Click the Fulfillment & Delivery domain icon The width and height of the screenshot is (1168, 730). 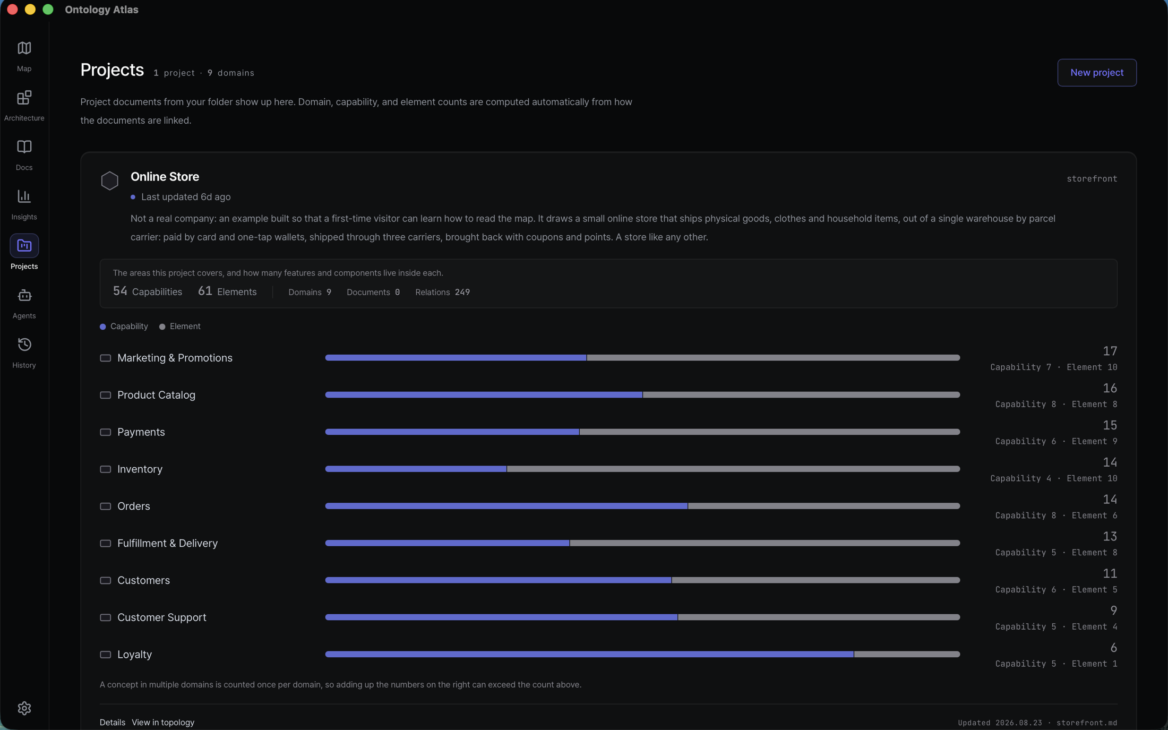coord(106,544)
